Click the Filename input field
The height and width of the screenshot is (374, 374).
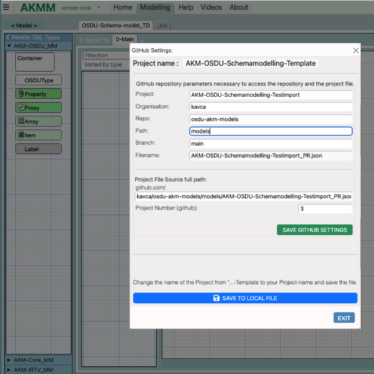(271, 156)
